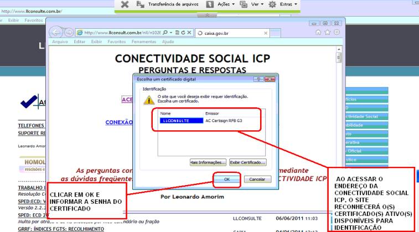
Task: Open the Editar menu in front browser
Action: (79, 41)
